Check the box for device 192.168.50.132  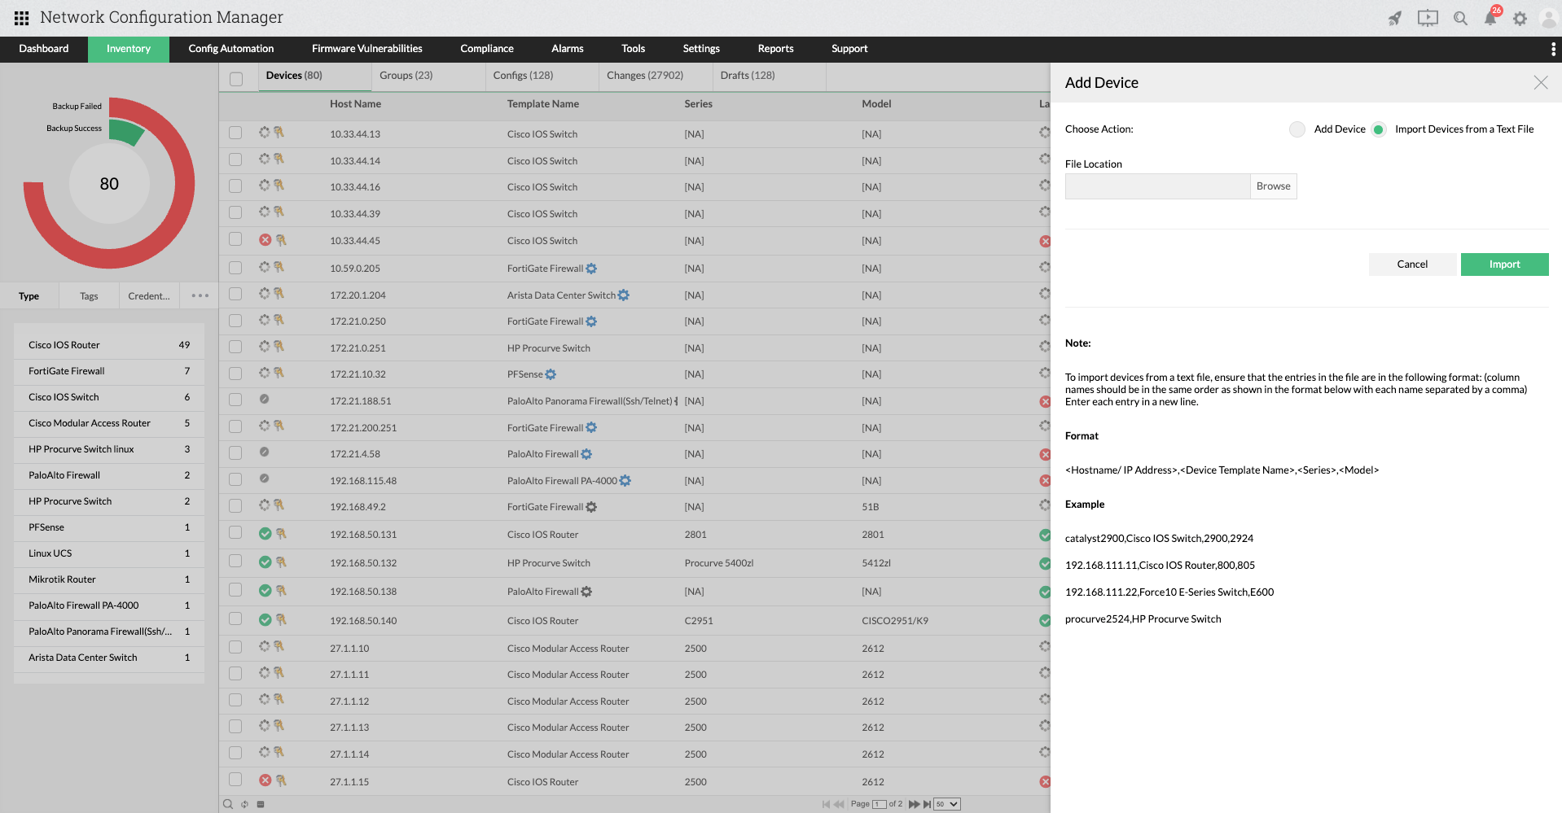[235, 561]
